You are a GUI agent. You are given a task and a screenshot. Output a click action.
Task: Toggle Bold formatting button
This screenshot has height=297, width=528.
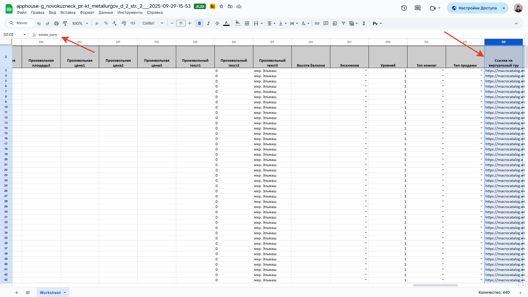tap(200, 23)
